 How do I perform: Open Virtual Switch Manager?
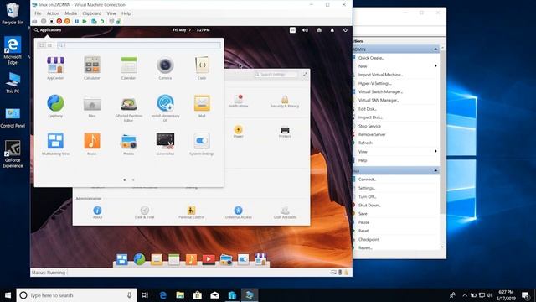380,91
